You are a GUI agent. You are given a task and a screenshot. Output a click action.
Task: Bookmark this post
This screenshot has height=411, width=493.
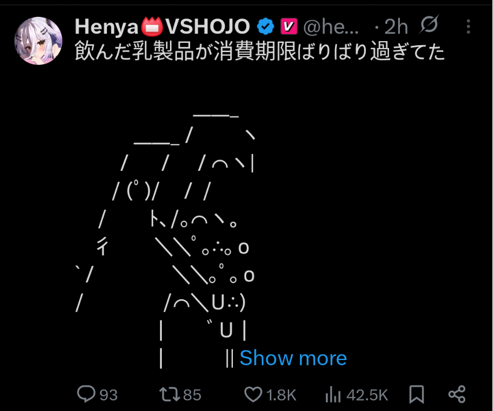click(417, 394)
